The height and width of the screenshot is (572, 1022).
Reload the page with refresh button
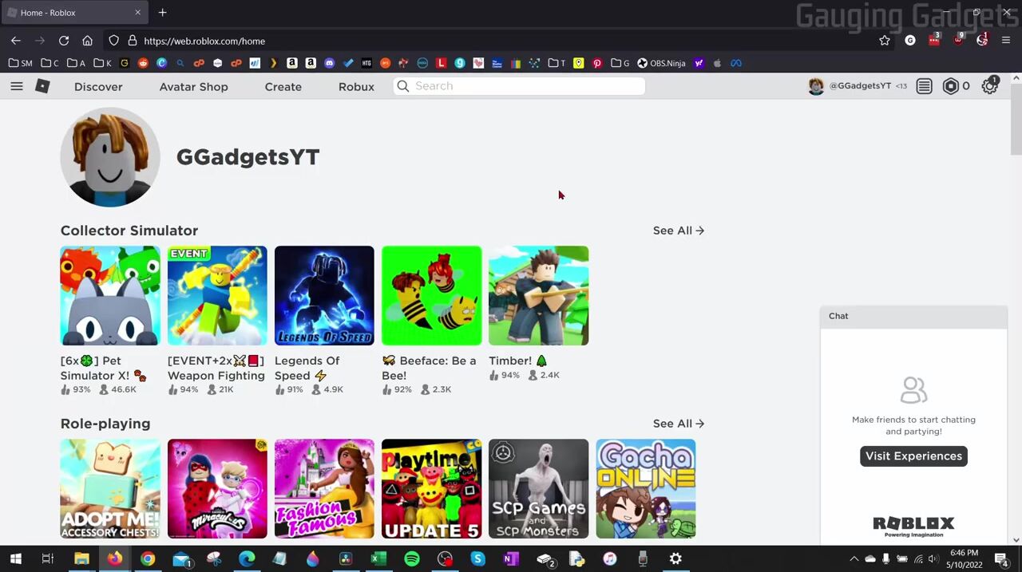pos(64,41)
